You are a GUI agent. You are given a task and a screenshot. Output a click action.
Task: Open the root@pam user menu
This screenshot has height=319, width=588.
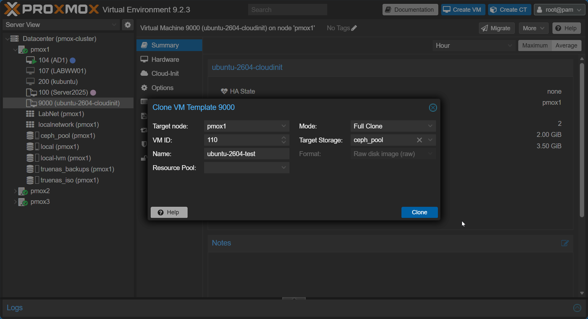point(559,10)
